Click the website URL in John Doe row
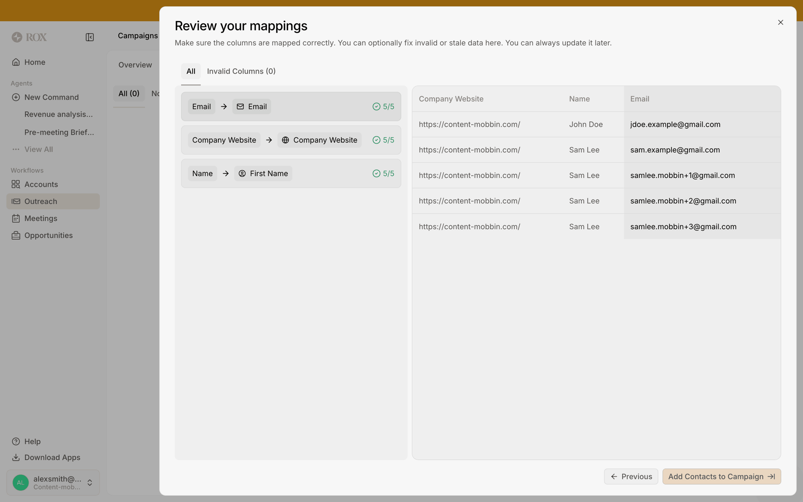803x502 pixels. (469, 125)
